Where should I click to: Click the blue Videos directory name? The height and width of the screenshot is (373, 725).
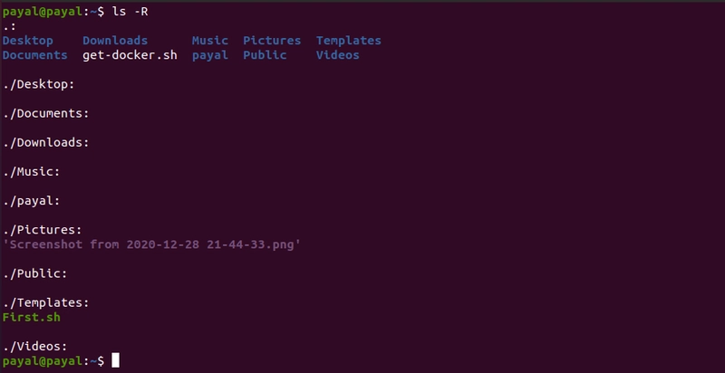(338, 55)
